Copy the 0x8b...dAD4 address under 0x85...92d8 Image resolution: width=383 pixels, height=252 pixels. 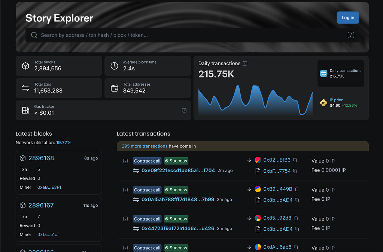tap(297, 229)
